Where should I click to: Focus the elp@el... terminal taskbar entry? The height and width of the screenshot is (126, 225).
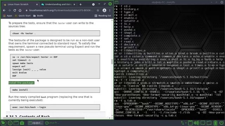coord(36,123)
